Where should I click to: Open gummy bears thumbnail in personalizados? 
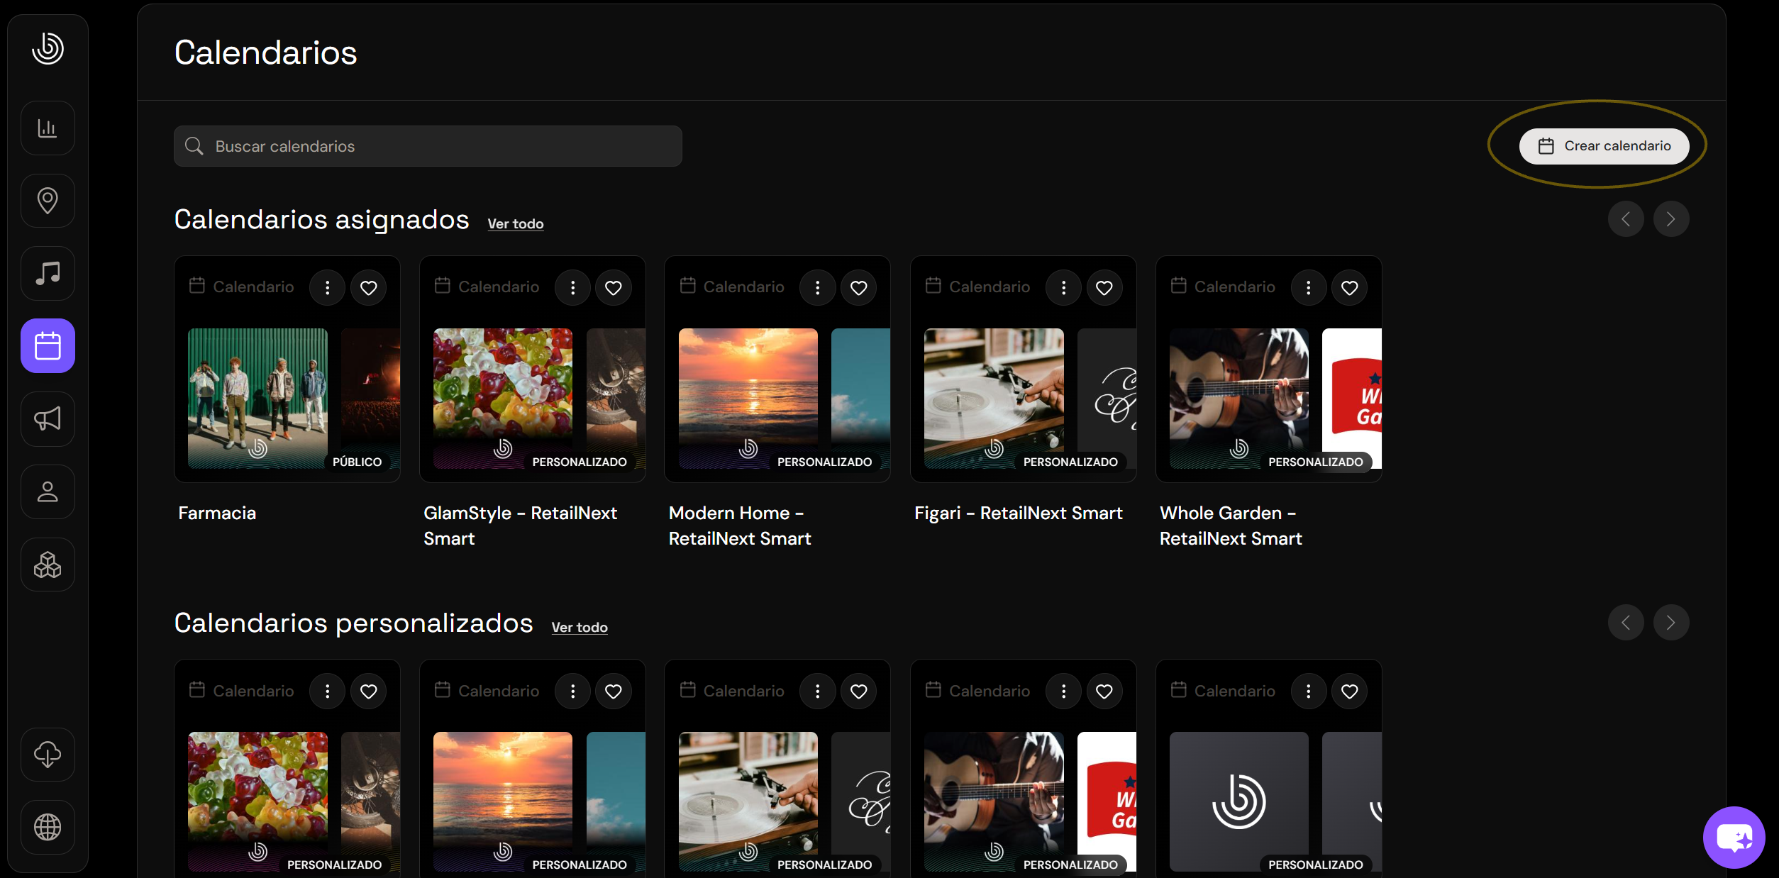pyautogui.click(x=257, y=801)
